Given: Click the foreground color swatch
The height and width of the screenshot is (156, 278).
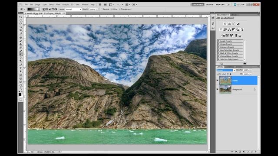Looking at the screenshot, I should pyautogui.click(x=20, y=94).
